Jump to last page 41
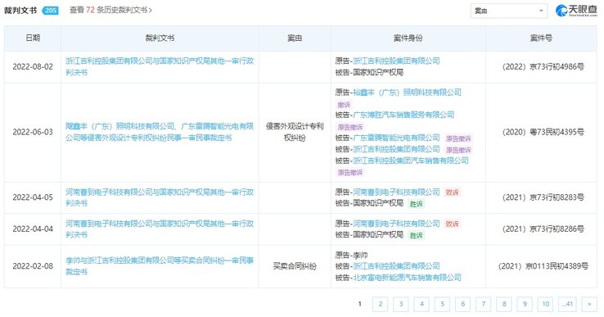 tap(566, 304)
